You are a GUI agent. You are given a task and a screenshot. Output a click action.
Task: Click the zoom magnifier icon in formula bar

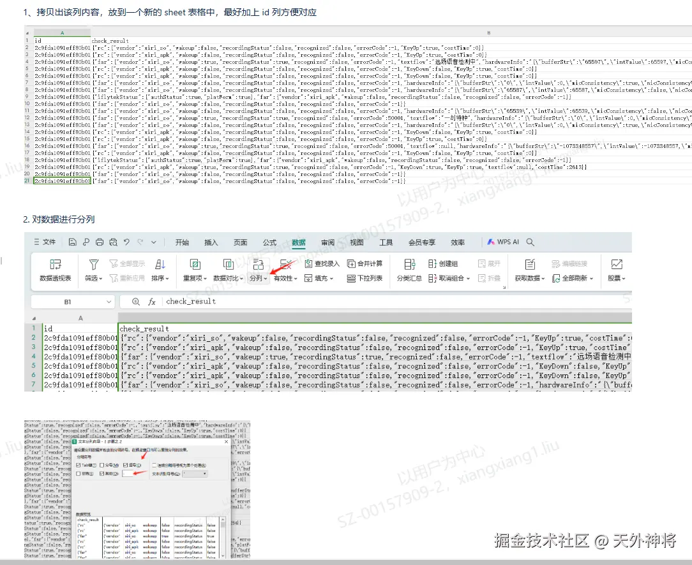(x=136, y=302)
